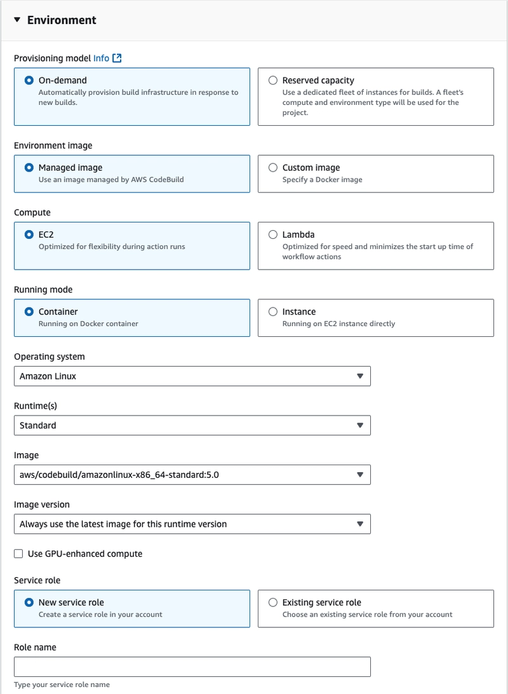This screenshot has height=694, width=508.
Task: Collapse the Environment section triangle
Action: pos(17,20)
